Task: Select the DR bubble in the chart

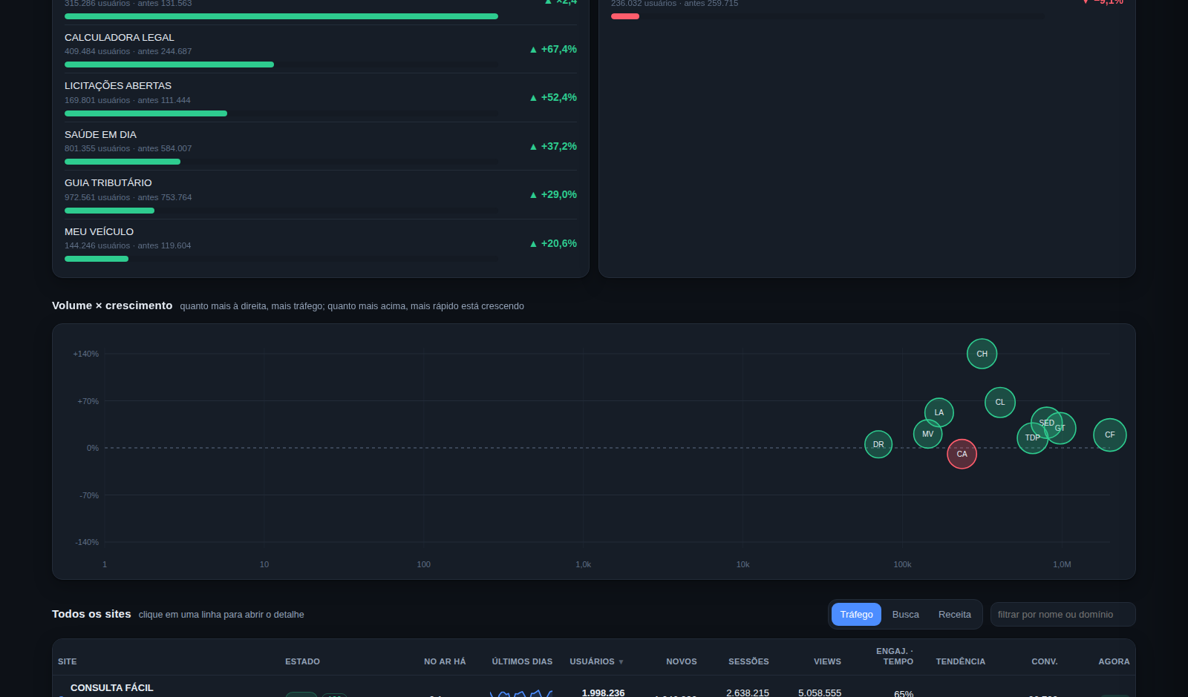Action: click(878, 444)
